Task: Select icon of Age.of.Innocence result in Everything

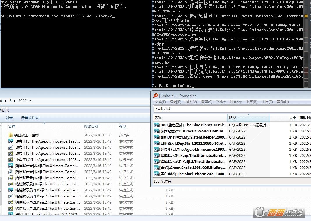Action: point(156,150)
